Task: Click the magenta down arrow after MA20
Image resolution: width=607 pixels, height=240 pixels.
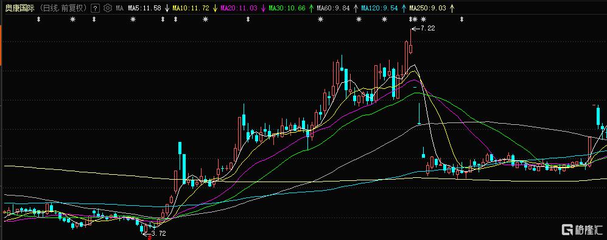Action: pyautogui.click(x=263, y=8)
